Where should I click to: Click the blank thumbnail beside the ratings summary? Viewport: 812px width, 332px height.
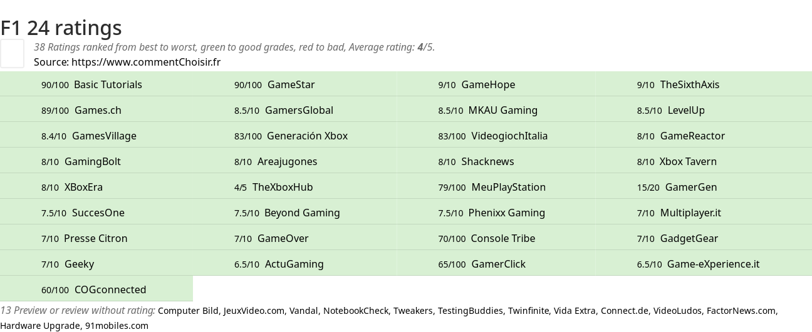click(12, 53)
